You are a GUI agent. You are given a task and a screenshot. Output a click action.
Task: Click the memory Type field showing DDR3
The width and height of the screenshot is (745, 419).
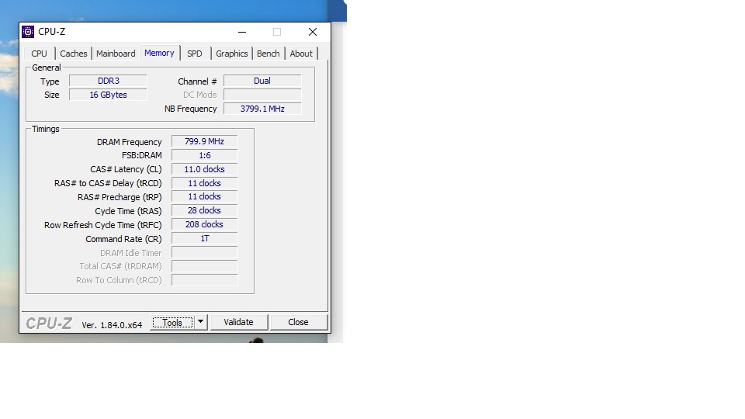109,81
